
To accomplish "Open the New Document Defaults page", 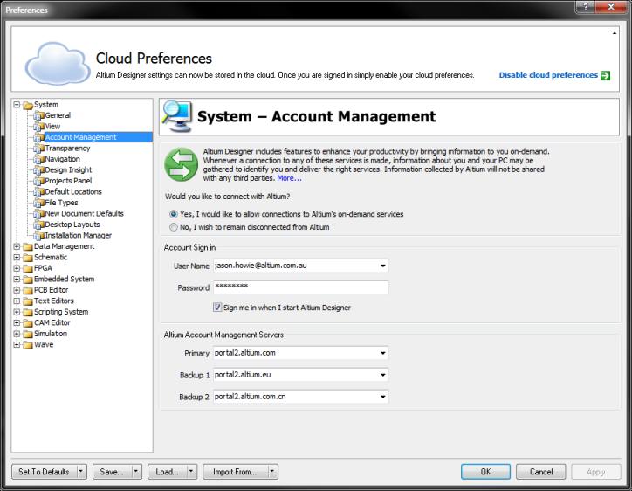I will click(x=85, y=214).
